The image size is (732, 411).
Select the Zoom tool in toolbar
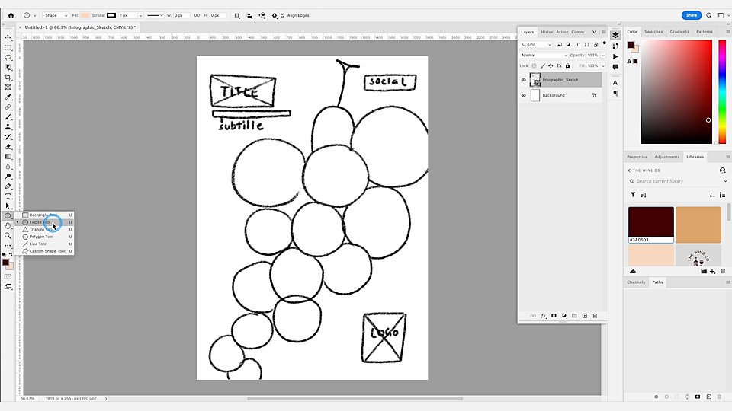point(8,235)
